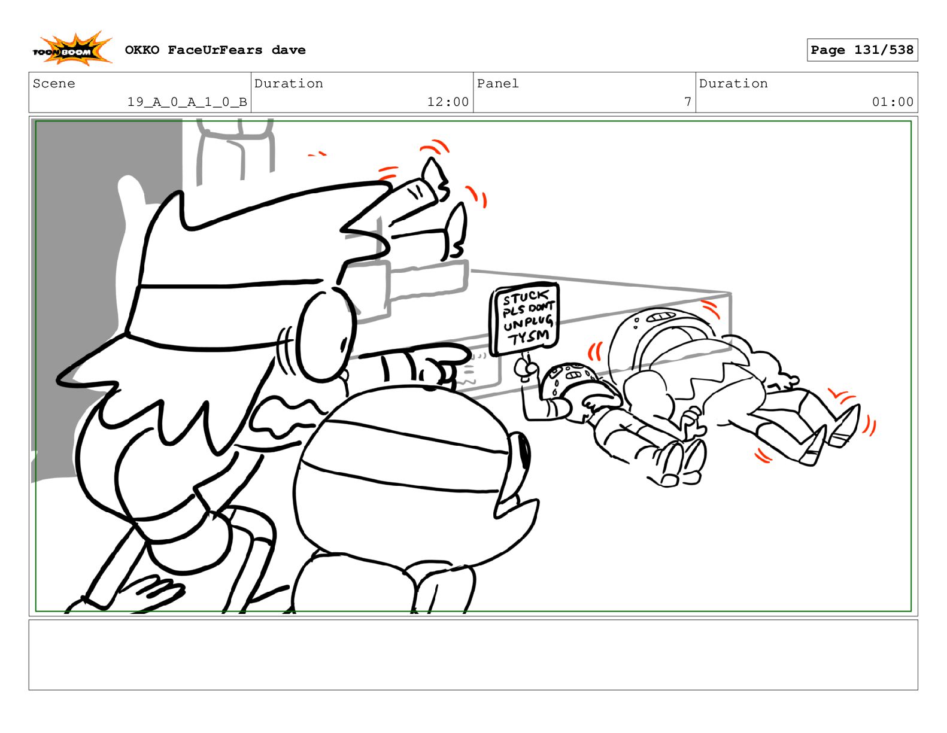This screenshot has height=733, width=947.
Task: Click the scene duration value '12:00'
Action: (448, 102)
